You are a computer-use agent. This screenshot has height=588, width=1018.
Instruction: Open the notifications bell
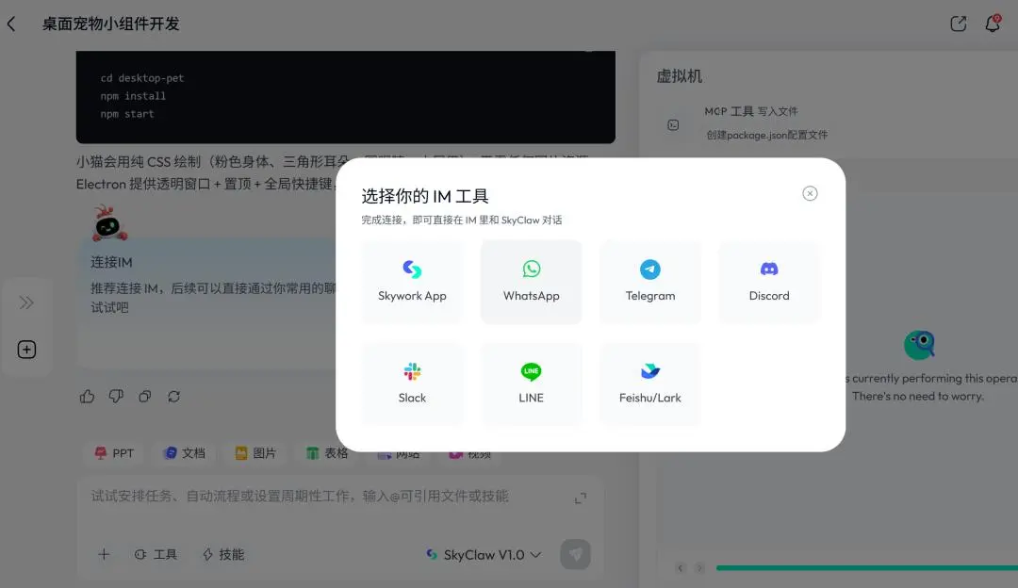coord(993,24)
